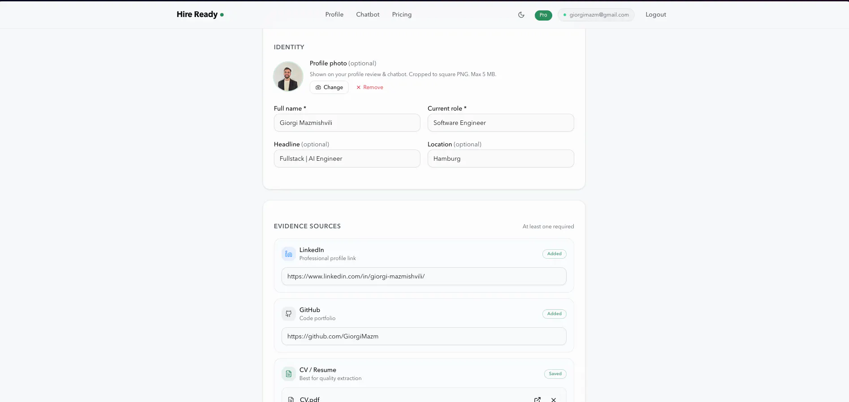Open the Chatbot nav item
The width and height of the screenshot is (849, 402).
[368, 14]
